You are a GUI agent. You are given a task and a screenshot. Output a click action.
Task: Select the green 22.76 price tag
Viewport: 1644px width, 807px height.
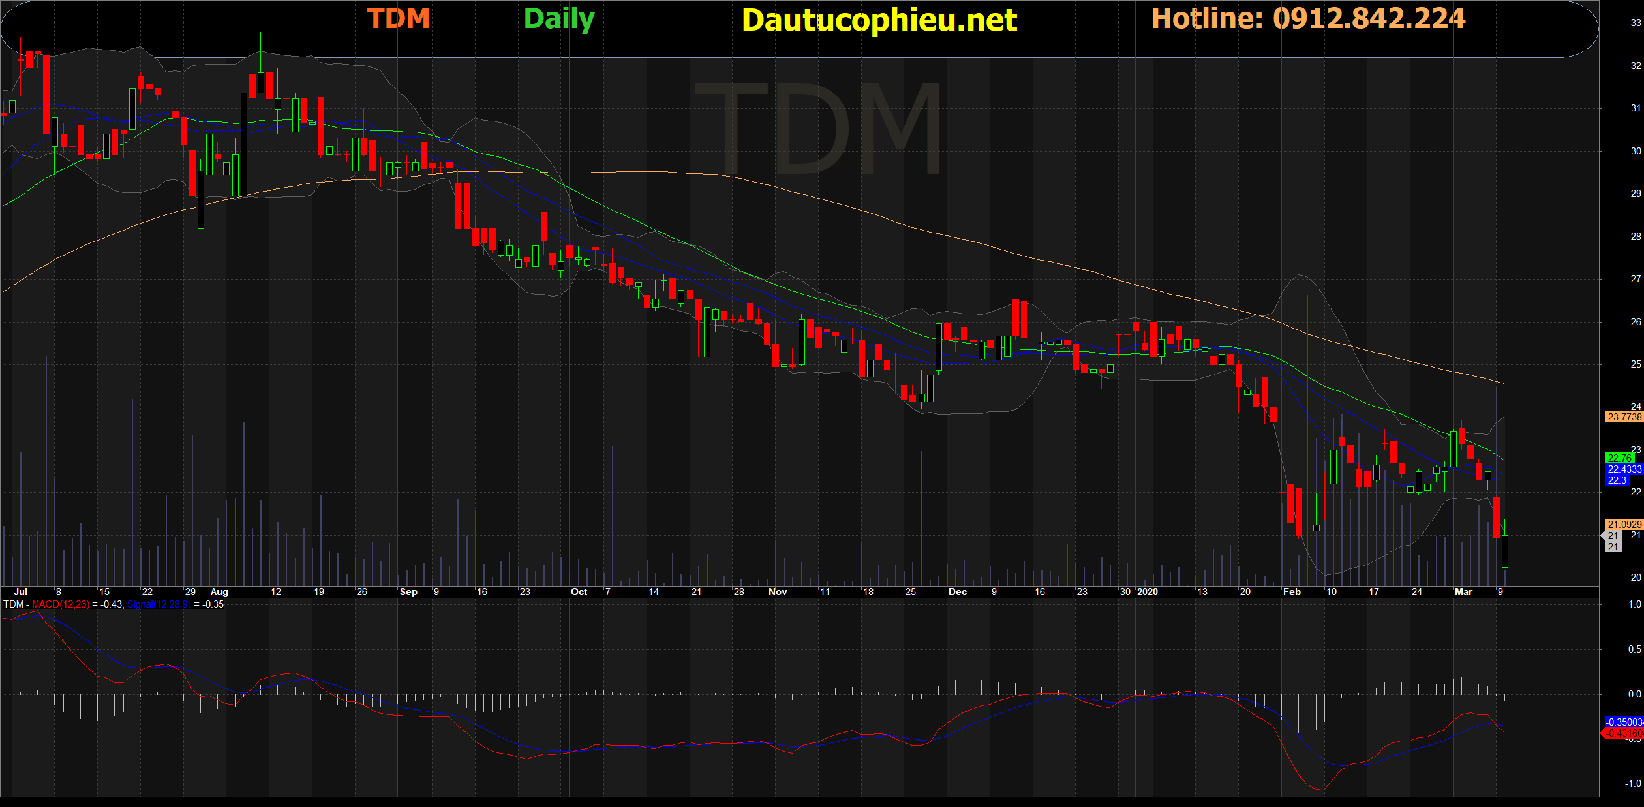[1619, 458]
